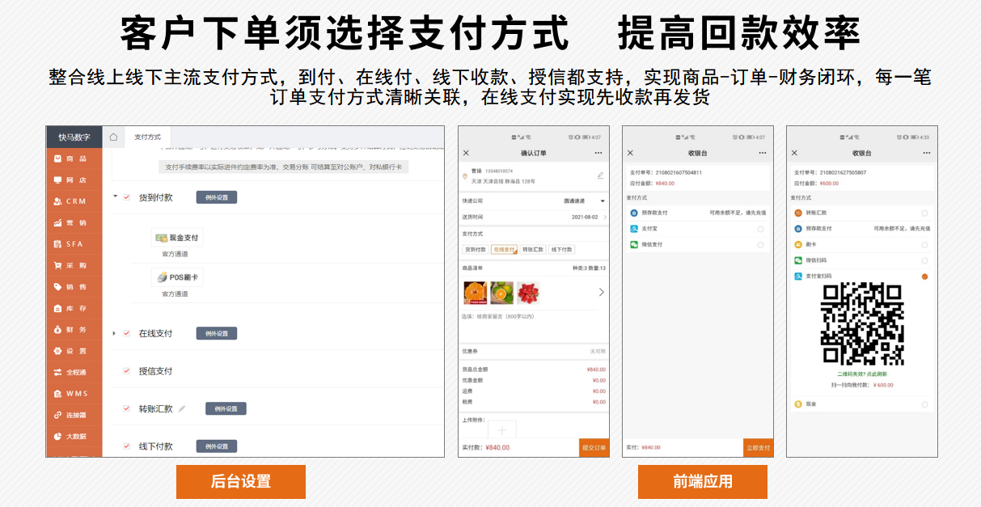The height and width of the screenshot is (507, 981).
Task: Click the home icon beside 支付方式 tab
Action: (114, 137)
